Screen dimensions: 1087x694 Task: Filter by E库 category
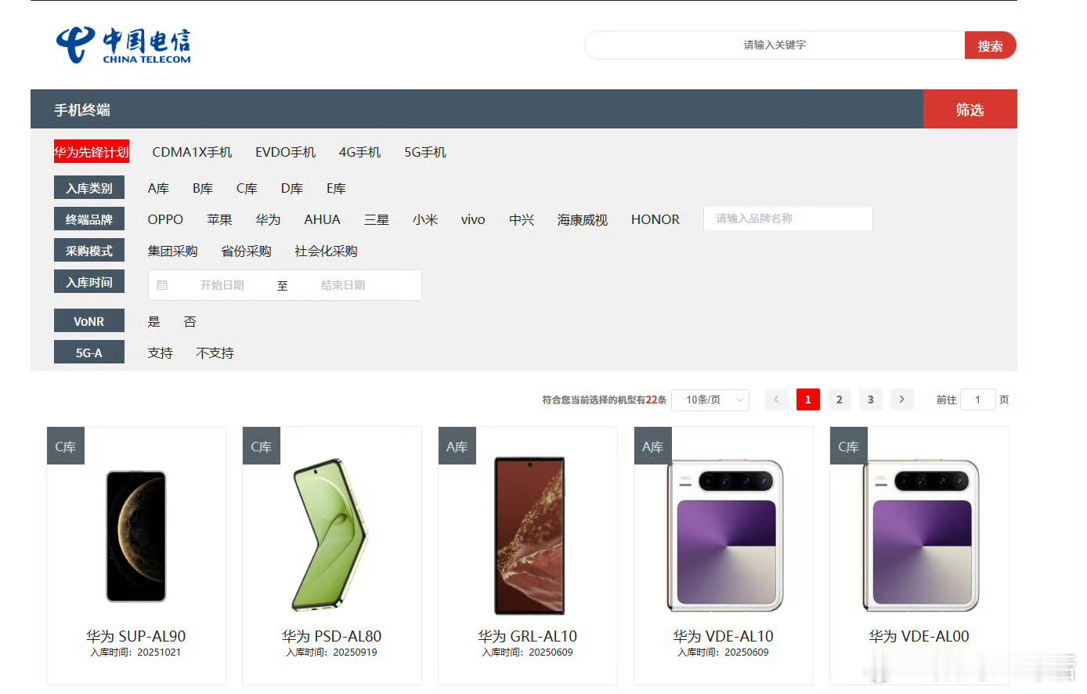click(x=336, y=189)
